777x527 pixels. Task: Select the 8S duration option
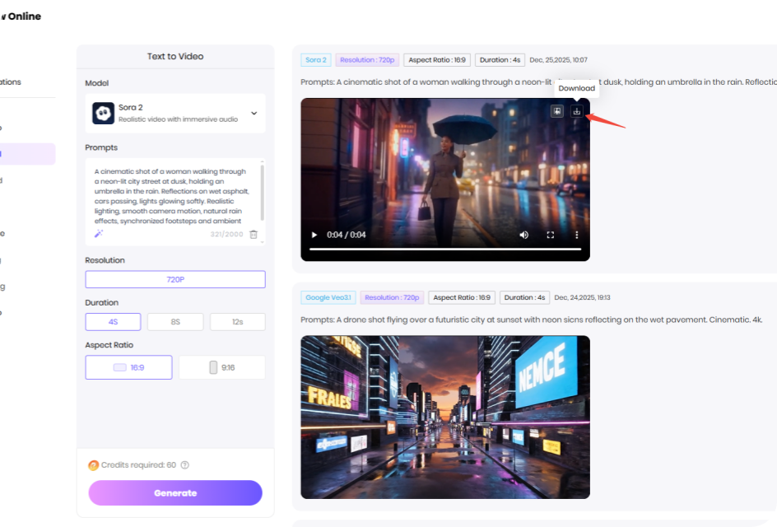(175, 322)
